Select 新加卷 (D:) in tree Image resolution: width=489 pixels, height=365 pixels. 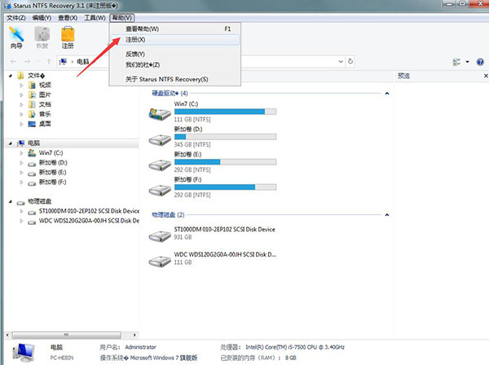[53, 163]
